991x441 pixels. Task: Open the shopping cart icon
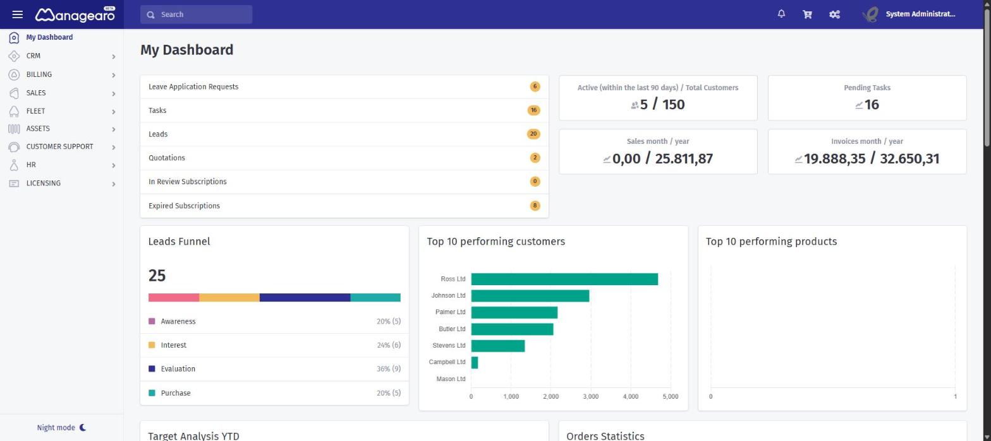[x=807, y=14]
